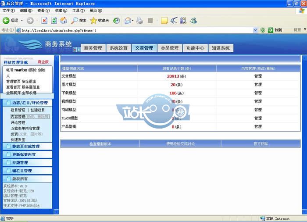This screenshot has height=222, width=307.
Task: Click the yellow note toolbar icon
Action: point(164,20)
